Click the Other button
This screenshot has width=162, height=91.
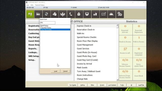[x=92, y=85]
